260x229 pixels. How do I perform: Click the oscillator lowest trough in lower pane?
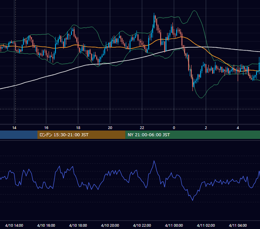[192, 200]
